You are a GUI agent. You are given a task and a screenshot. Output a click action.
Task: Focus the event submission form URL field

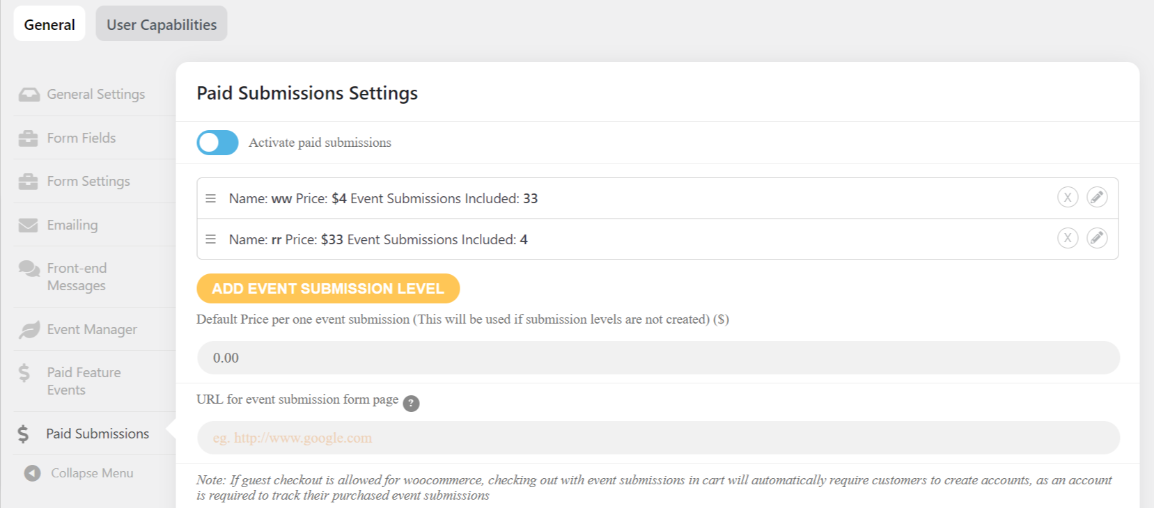coord(658,438)
